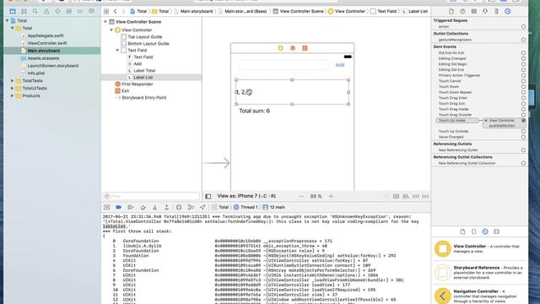Remove the Touch Up Inside pushAddAction connection

[x=486, y=121]
